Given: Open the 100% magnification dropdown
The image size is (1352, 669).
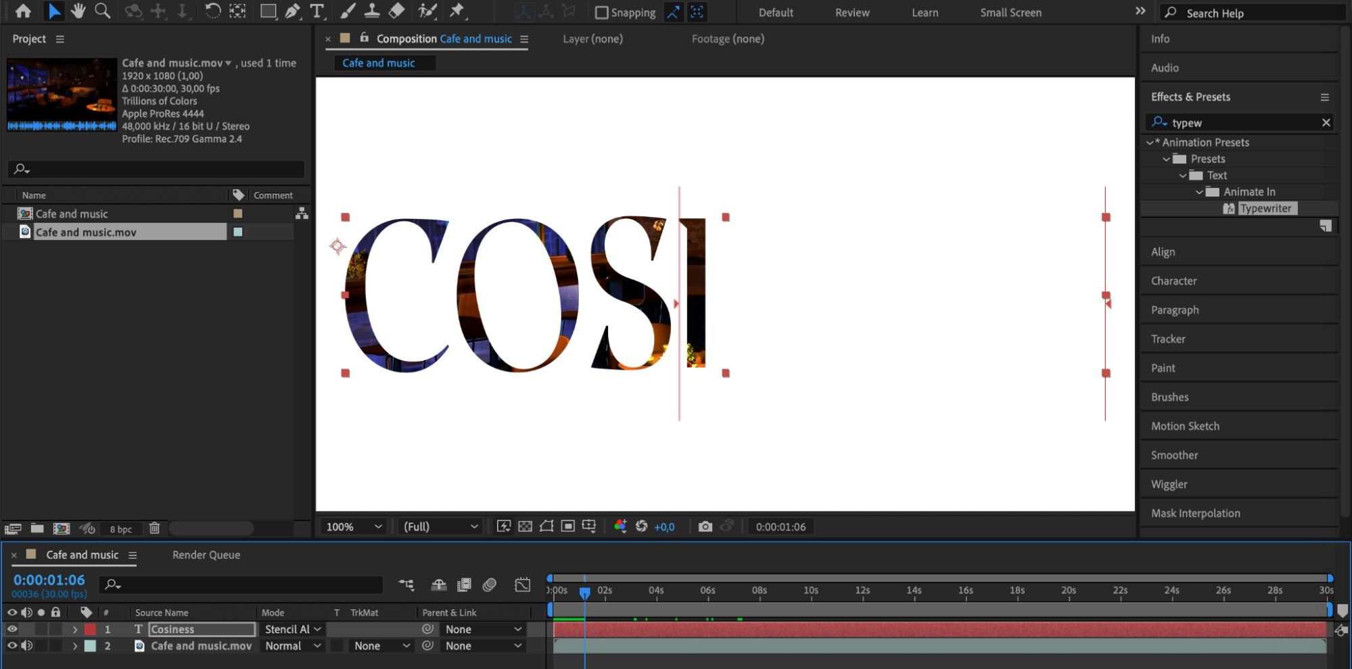Looking at the screenshot, I should 354,526.
